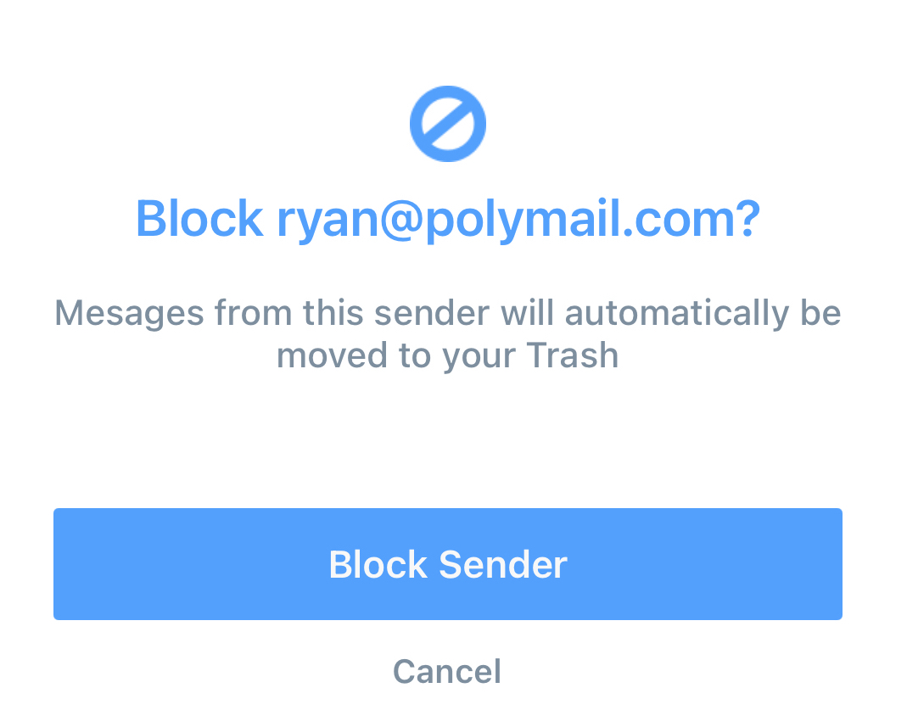Select the block sender icon at top
Viewport: 907px width, 727px height.
[447, 125]
